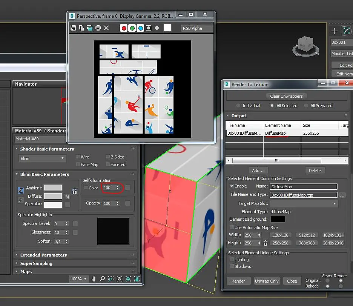Viewport: 353px width, 306px height.
Task: Enable the Face Map checkbox
Action: coord(78,165)
